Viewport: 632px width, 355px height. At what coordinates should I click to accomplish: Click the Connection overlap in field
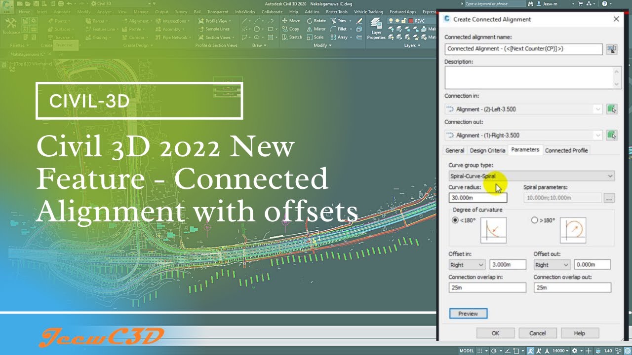[x=487, y=287]
